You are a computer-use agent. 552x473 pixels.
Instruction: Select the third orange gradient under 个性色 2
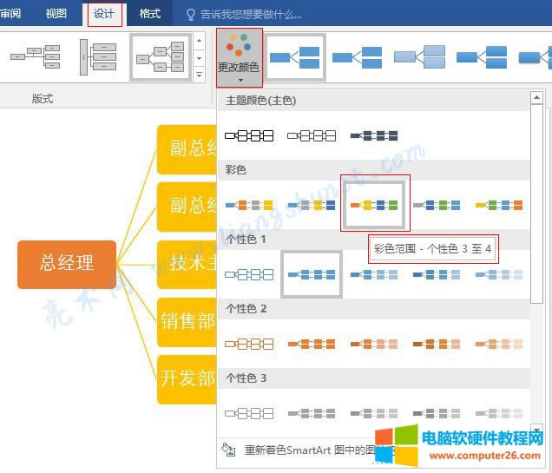374,344
